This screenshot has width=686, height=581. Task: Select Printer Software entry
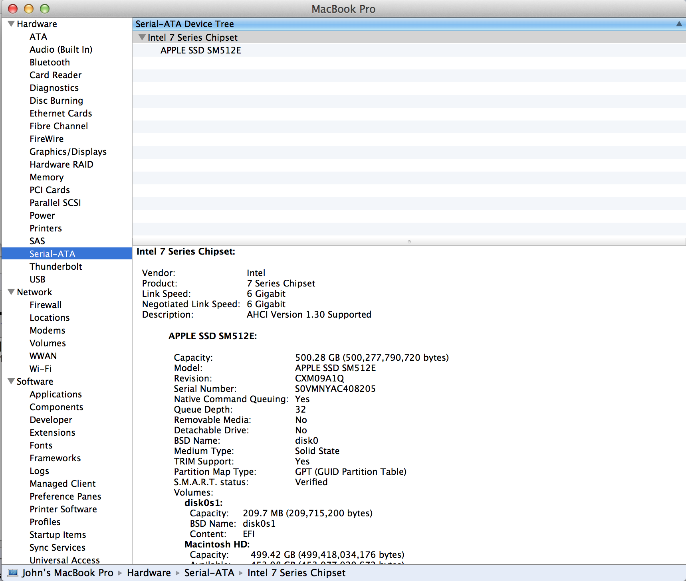pos(63,509)
